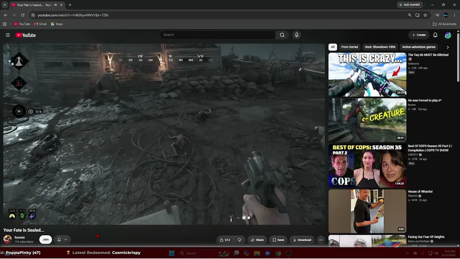Open the zoom indicator in address bar
Image resolution: width=460 pixels, height=259 pixels.
pyautogui.click(x=410, y=15)
